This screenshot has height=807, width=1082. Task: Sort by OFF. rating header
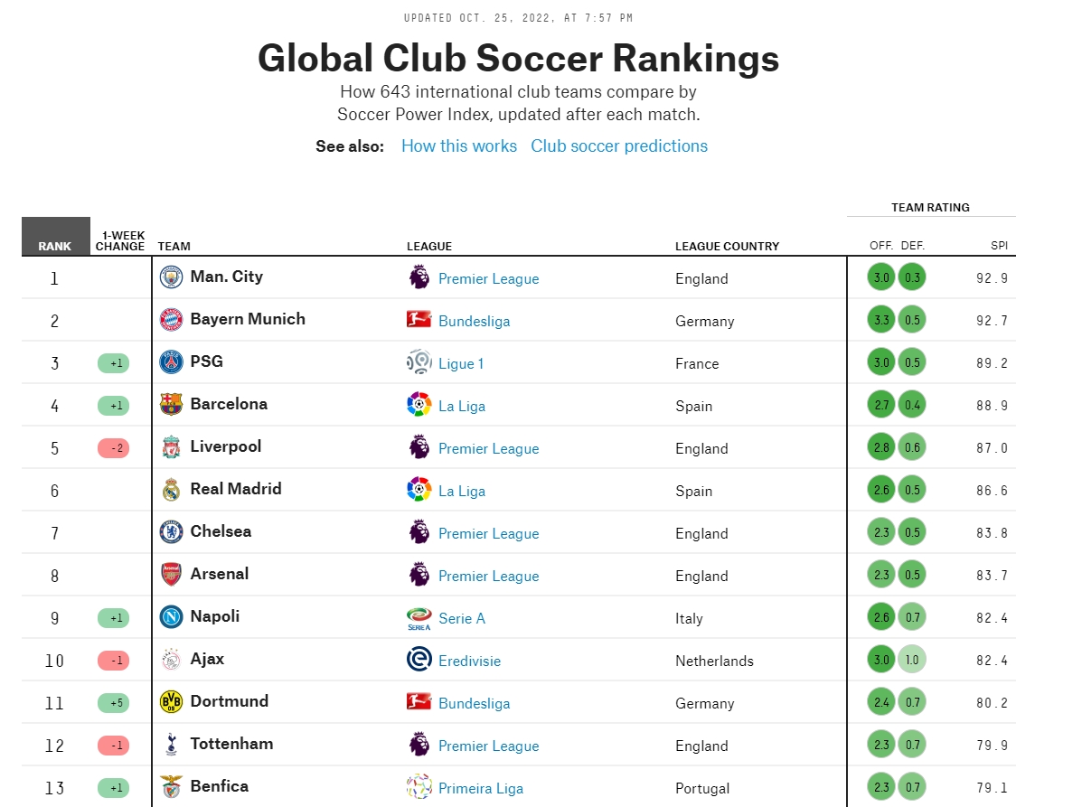point(881,246)
